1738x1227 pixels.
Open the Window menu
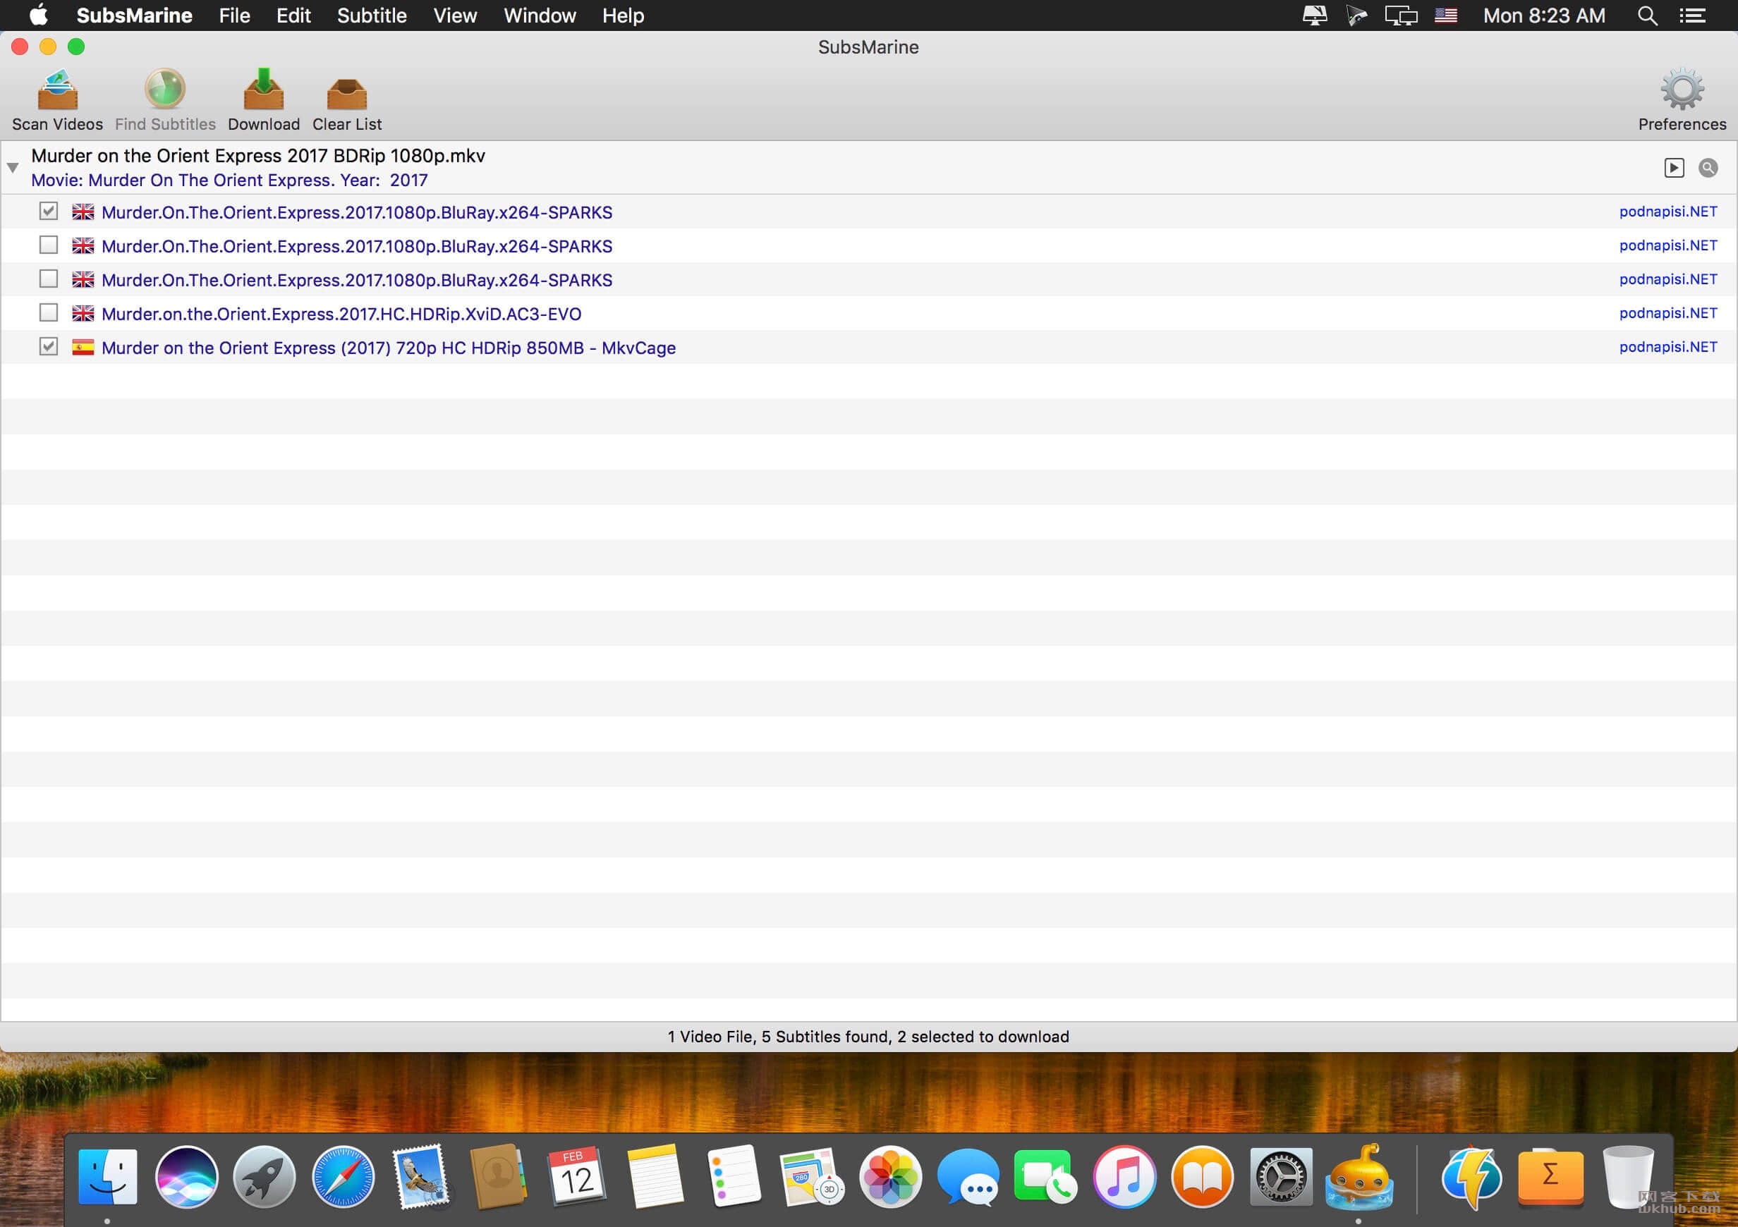click(x=540, y=15)
